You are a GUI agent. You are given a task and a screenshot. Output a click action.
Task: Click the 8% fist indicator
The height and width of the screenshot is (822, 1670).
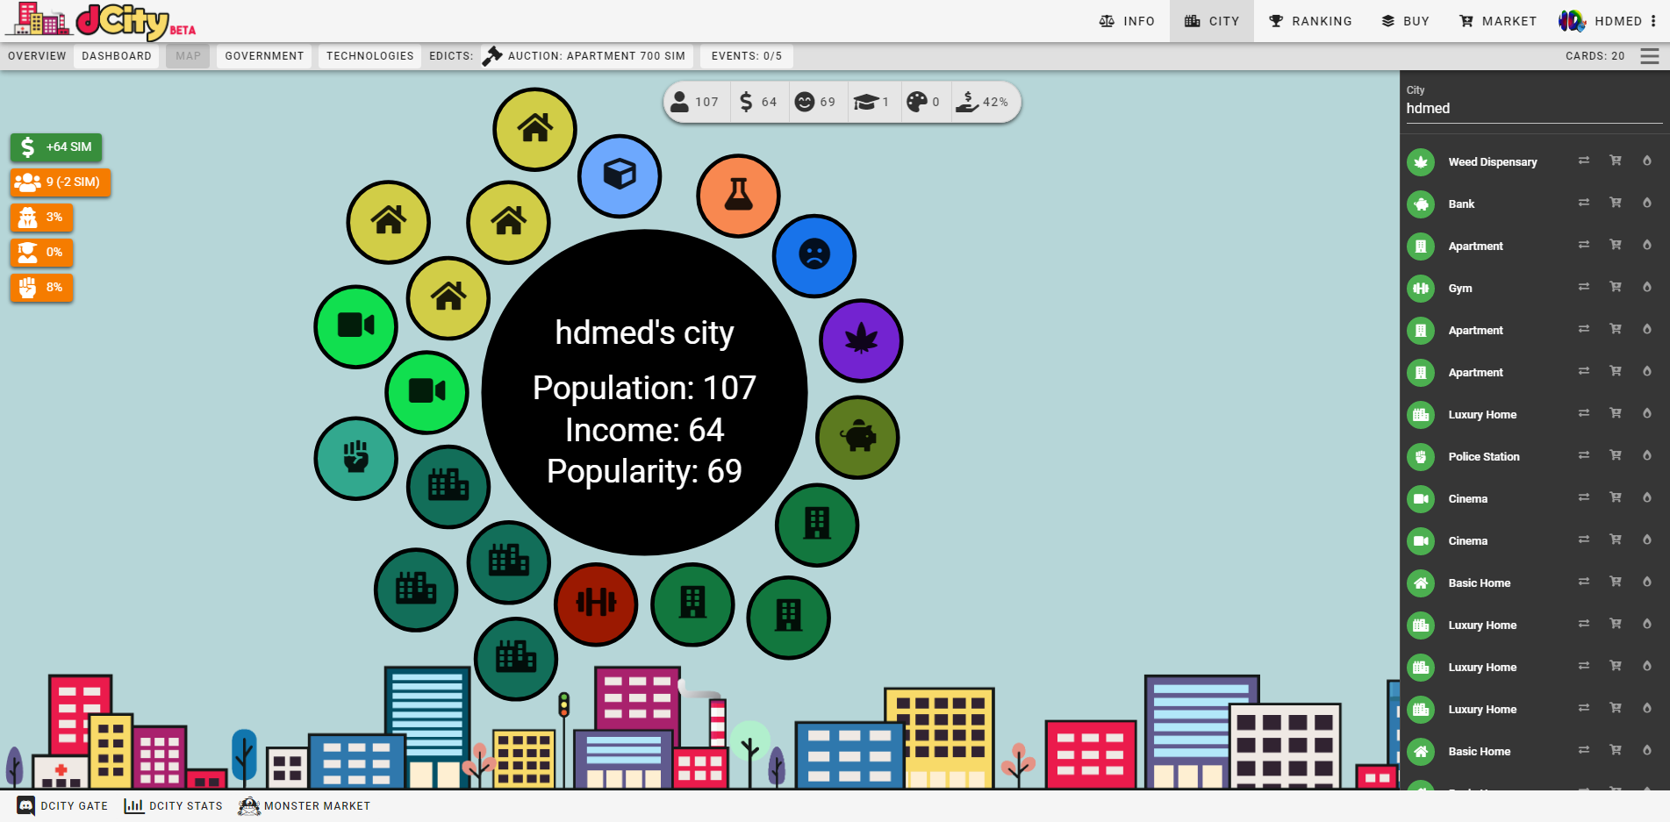41,287
